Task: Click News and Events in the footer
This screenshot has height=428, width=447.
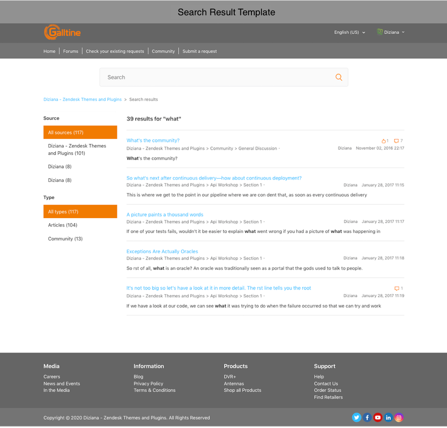Action: (x=62, y=384)
